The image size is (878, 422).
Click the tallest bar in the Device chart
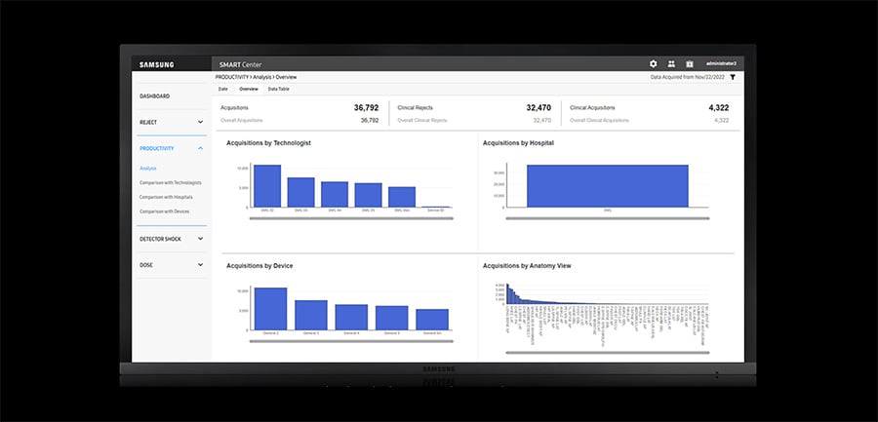[x=270, y=309]
